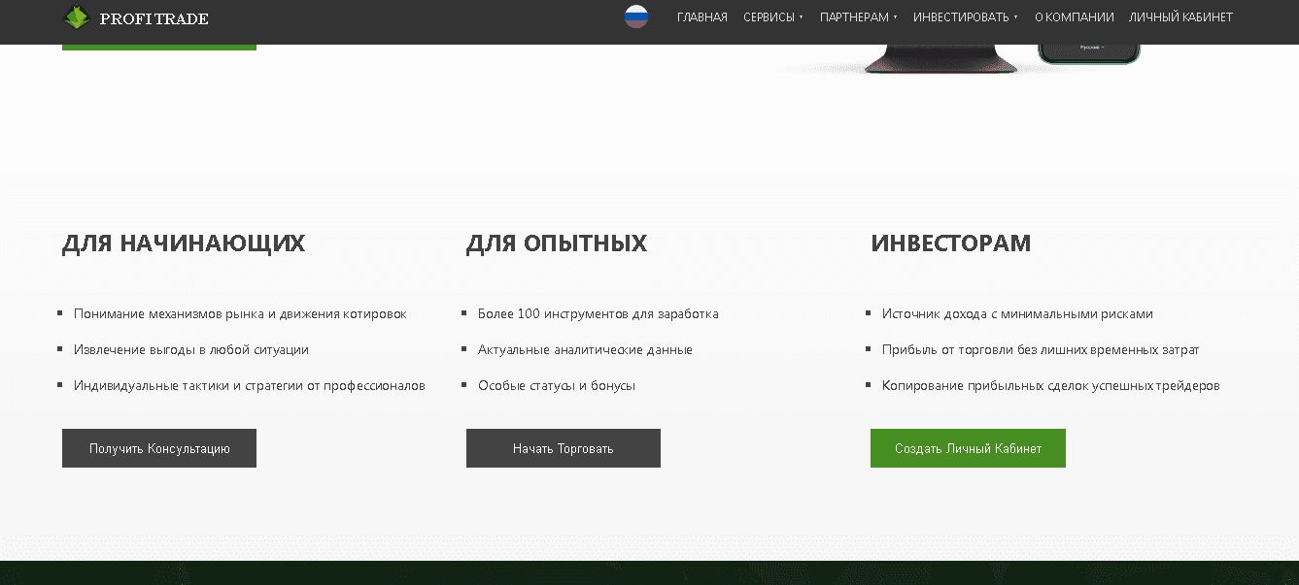Image resolution: width=1299 pixels, height=585 pixels.
Task: Expand the СЕРВИСЫ dropdown menu
Action: click(x=772, y=17)
